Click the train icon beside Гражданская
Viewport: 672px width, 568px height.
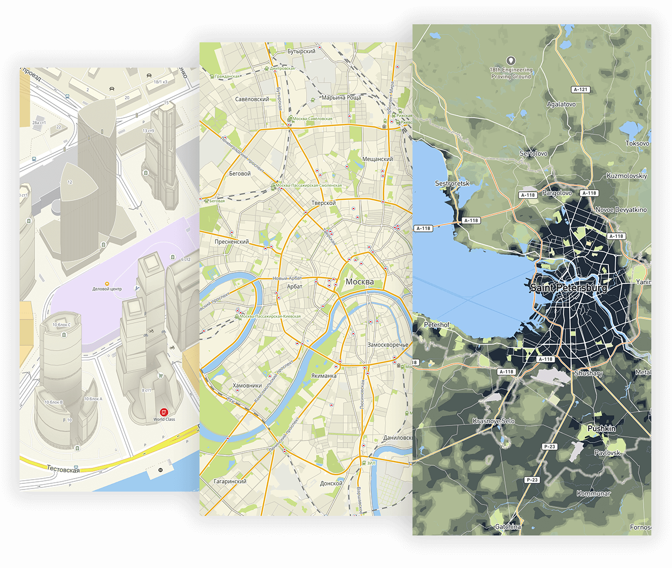211,76
